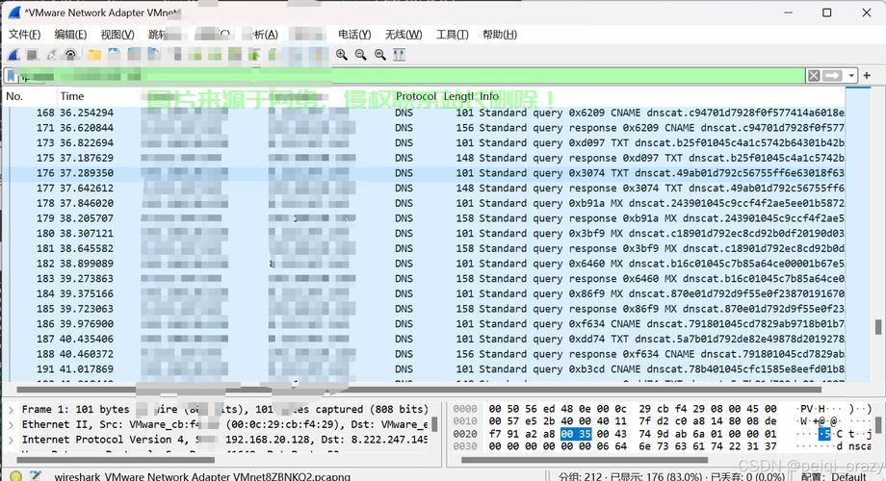Select packet 177 response 0x3074 row

click(424, 188)
